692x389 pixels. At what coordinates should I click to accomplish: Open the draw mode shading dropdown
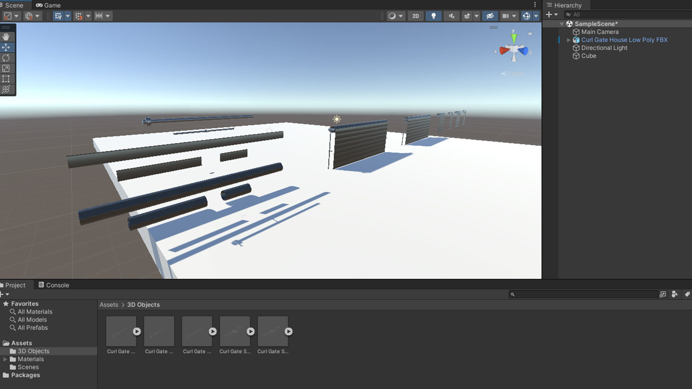[395, 16]
